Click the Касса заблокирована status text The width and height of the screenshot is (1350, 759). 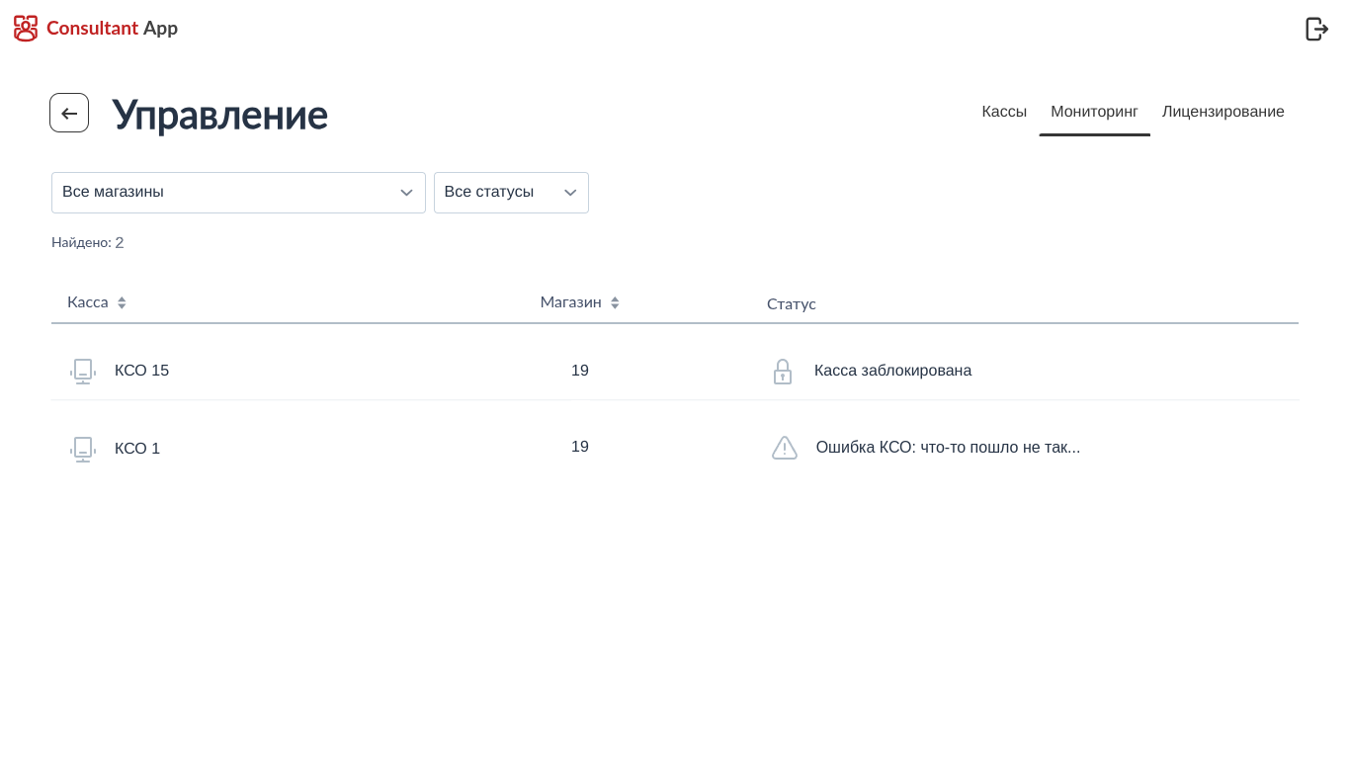pos(892,371)
